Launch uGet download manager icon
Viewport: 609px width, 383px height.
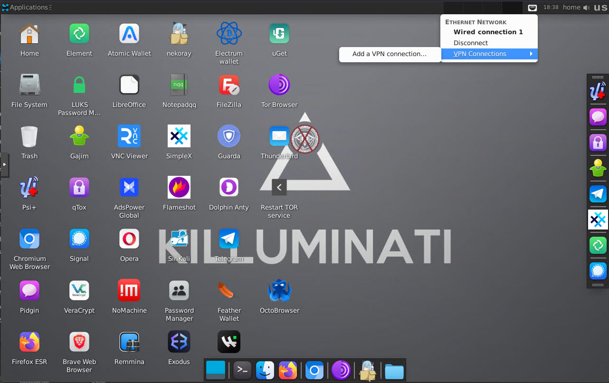pyautogui.click(x=279, y=34)
